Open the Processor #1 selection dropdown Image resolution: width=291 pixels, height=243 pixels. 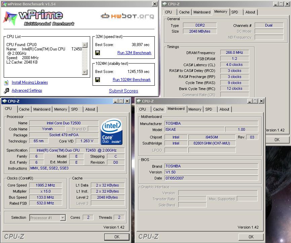click(63, 217)
